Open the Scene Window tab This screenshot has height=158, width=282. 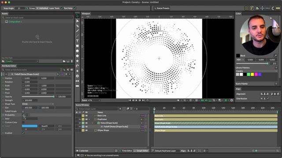pyautogui.click(x=82, y=105)
